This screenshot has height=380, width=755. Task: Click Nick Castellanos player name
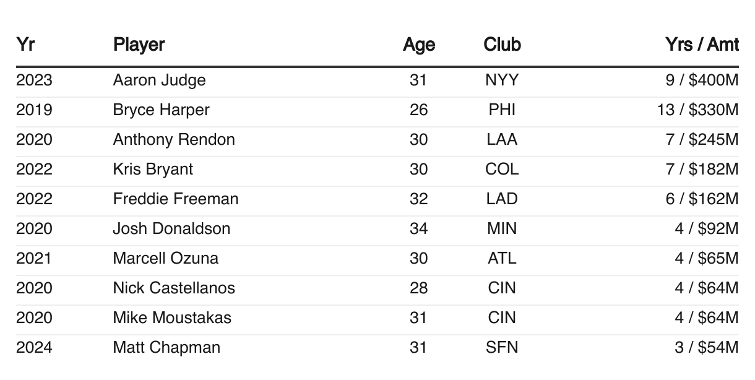click(174, 288)
